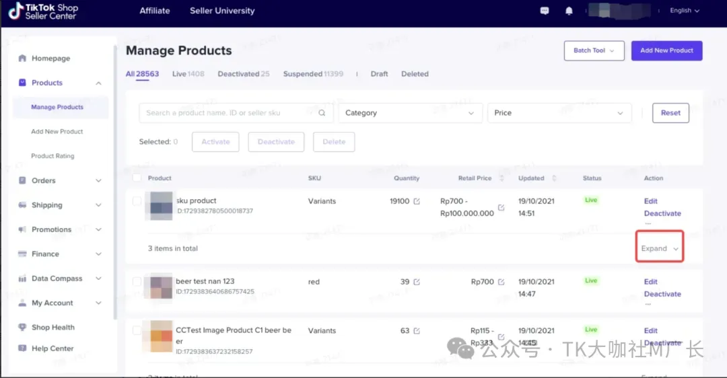Image resolution: width=727 pixels, height=378 pixels.
Task: Click the Finance card icon
Action: coord(22,254)
